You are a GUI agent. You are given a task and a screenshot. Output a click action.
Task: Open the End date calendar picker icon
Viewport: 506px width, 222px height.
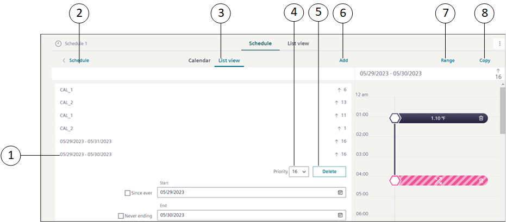(340, 215)
